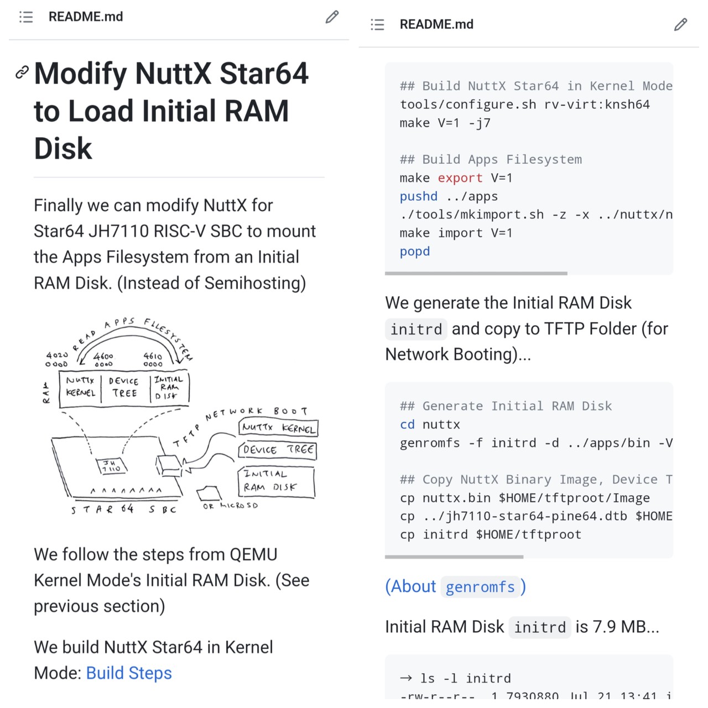Viewport: 708px width, 708px height.
Task: Click pencil edit icon in left README header
Action: point(332,17)
